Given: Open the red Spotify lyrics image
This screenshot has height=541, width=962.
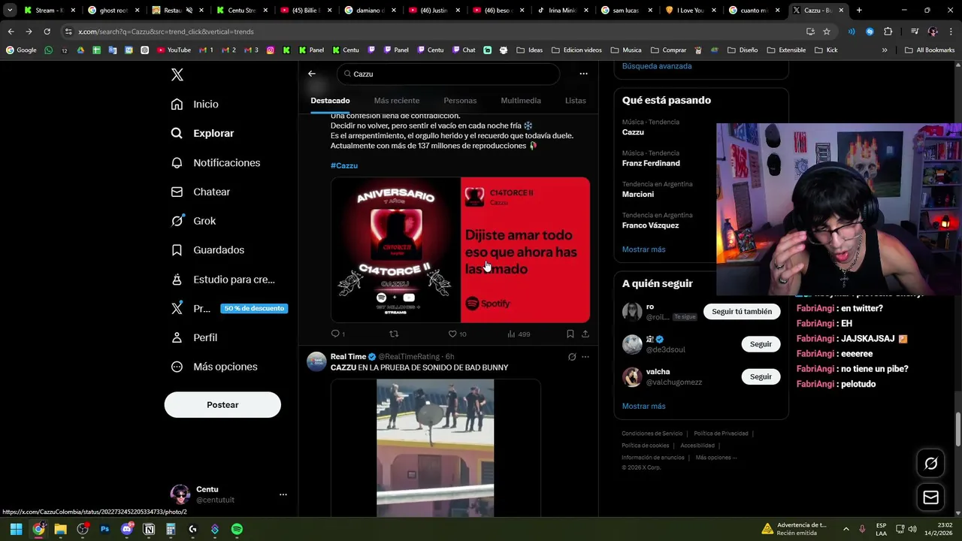Looking at the screenshot, I should click(x=525, y=249).
